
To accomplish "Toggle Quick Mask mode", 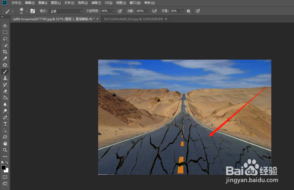I will click(x=5, y=177).
